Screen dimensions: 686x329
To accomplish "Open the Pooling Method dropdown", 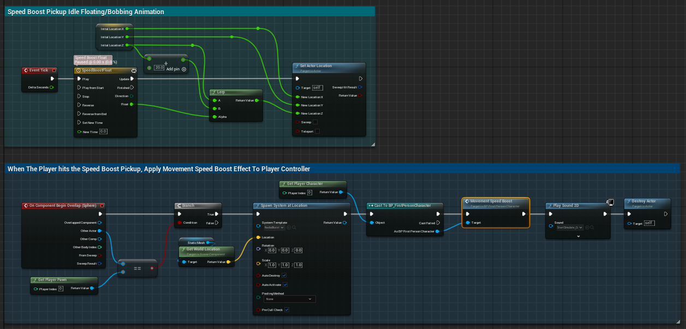I will pos(289,299).
